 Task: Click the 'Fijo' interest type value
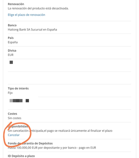click(x=10, y=93)
